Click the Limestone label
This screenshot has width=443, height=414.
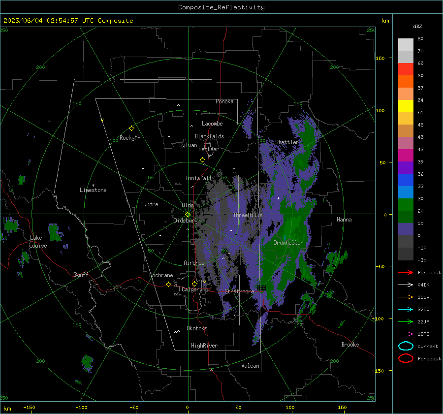click(93, 190)
